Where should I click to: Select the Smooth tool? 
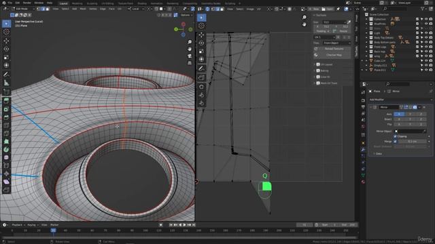6,157
